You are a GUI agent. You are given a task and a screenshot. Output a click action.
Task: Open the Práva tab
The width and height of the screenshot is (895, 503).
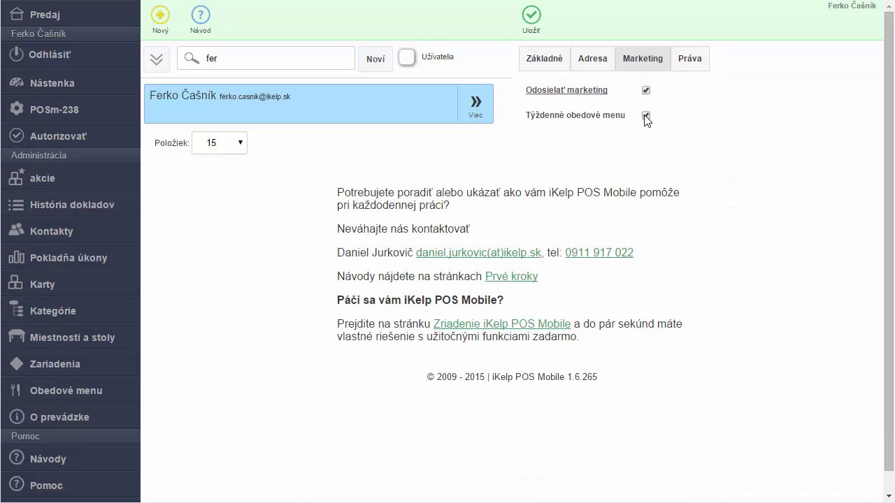point(690,59)
